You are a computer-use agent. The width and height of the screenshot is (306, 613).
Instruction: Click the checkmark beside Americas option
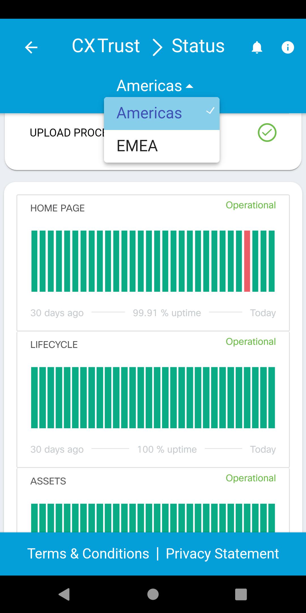coord(210,111)
